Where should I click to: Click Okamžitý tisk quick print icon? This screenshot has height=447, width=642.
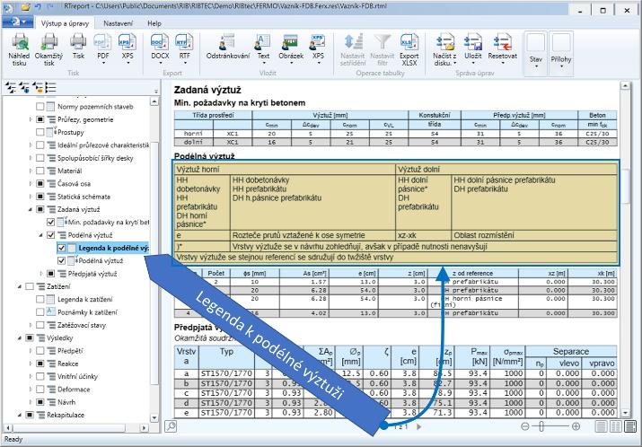48,42
